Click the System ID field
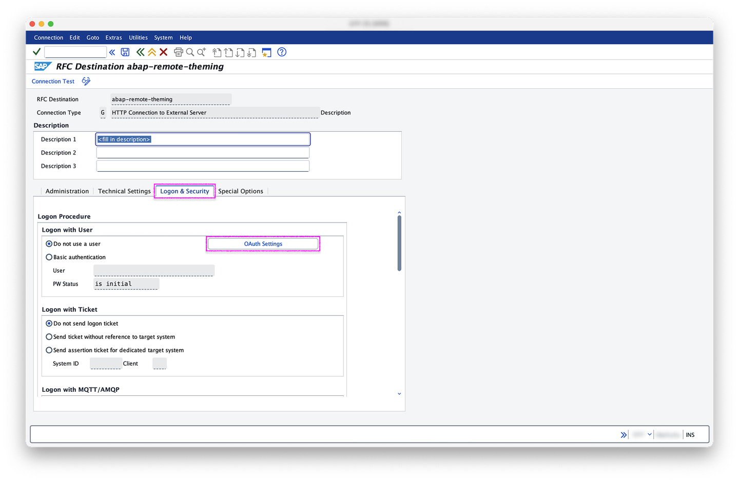Screen dimensions: 739x481 (106, 364)
